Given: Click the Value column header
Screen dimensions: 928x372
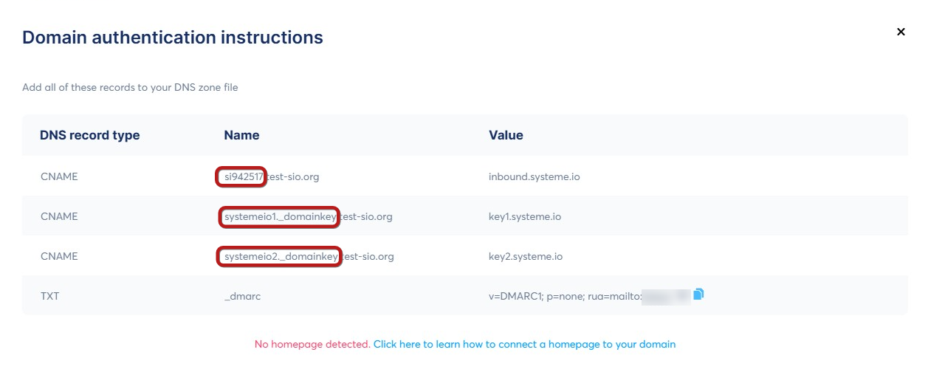Looking at the screenshot, I should 506,135.
